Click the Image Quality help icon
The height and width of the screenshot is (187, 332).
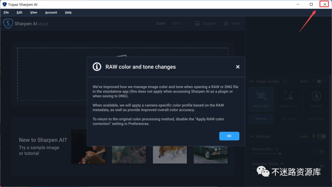285,81
